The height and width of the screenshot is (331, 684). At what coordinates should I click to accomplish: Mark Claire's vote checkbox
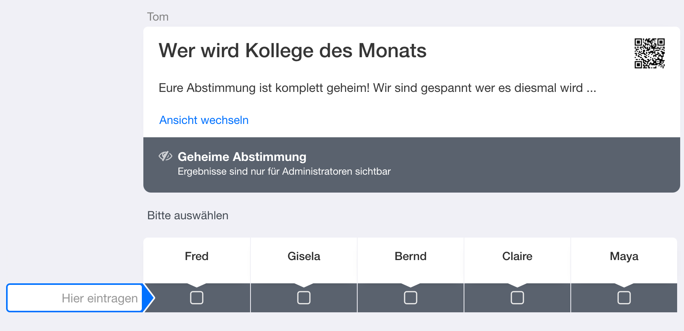click(x=517, y=297)
